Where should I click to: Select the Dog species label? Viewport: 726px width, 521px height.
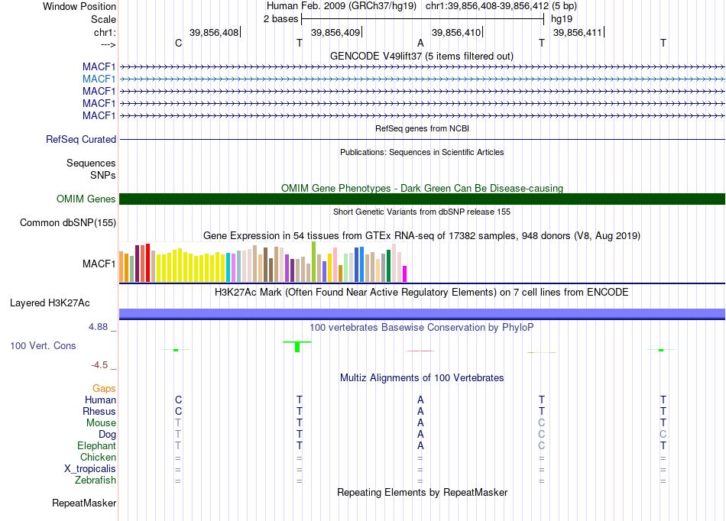[x=107, y=435]
